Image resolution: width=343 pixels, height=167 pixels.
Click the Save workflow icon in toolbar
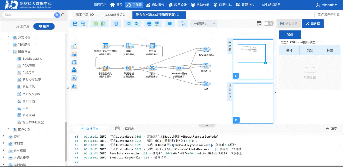75,24
